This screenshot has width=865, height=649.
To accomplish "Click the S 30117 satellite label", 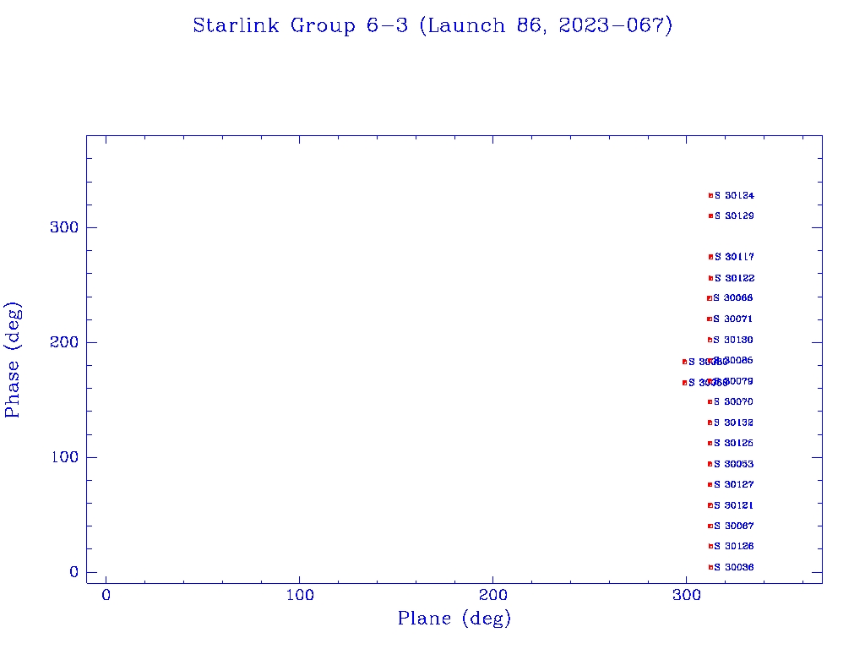I will click(734, 257).
